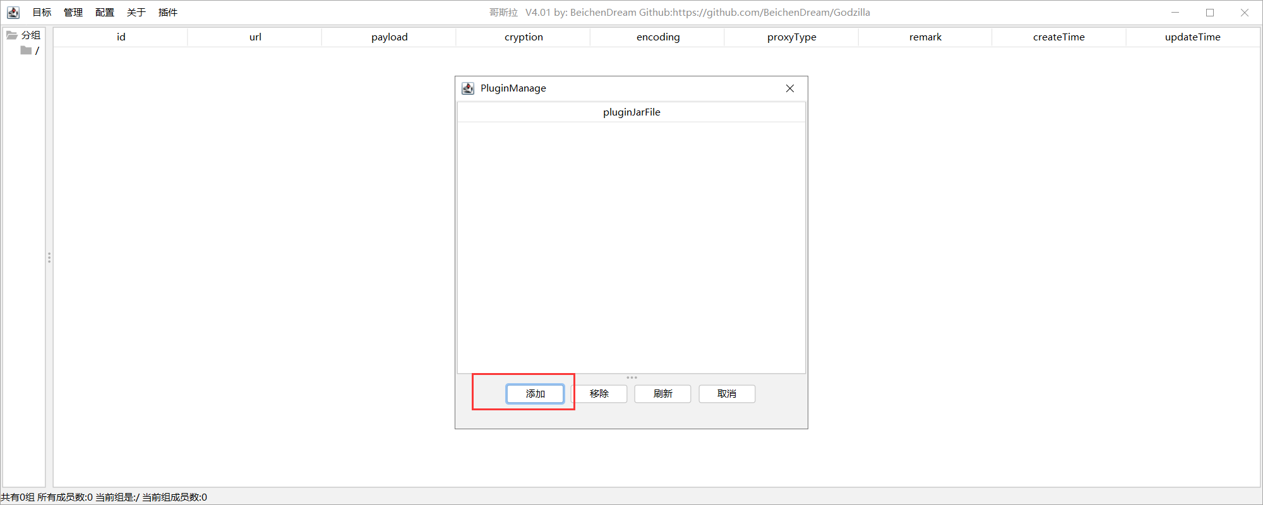Click the pluginJarFile column header
The image size is (1263, 505).
631,112
